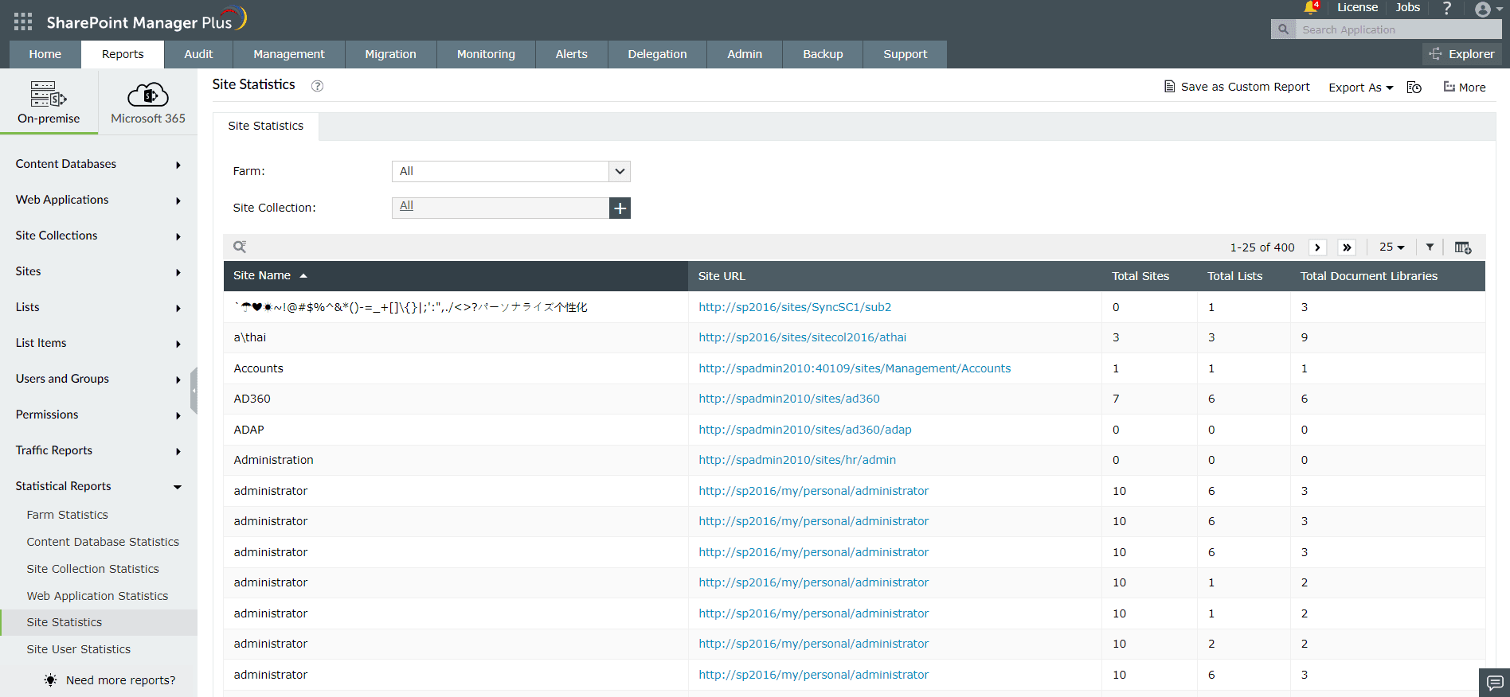Open the Jobs link
The height and width of the screenshot is (697, 1510).
tap(1408, 7)
